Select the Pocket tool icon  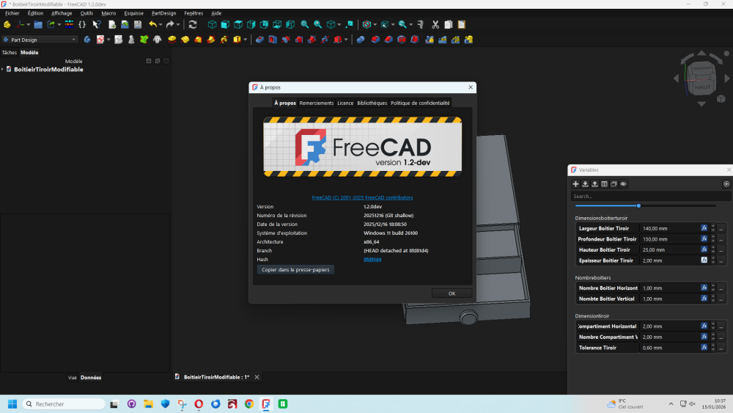tap(260, 40)
